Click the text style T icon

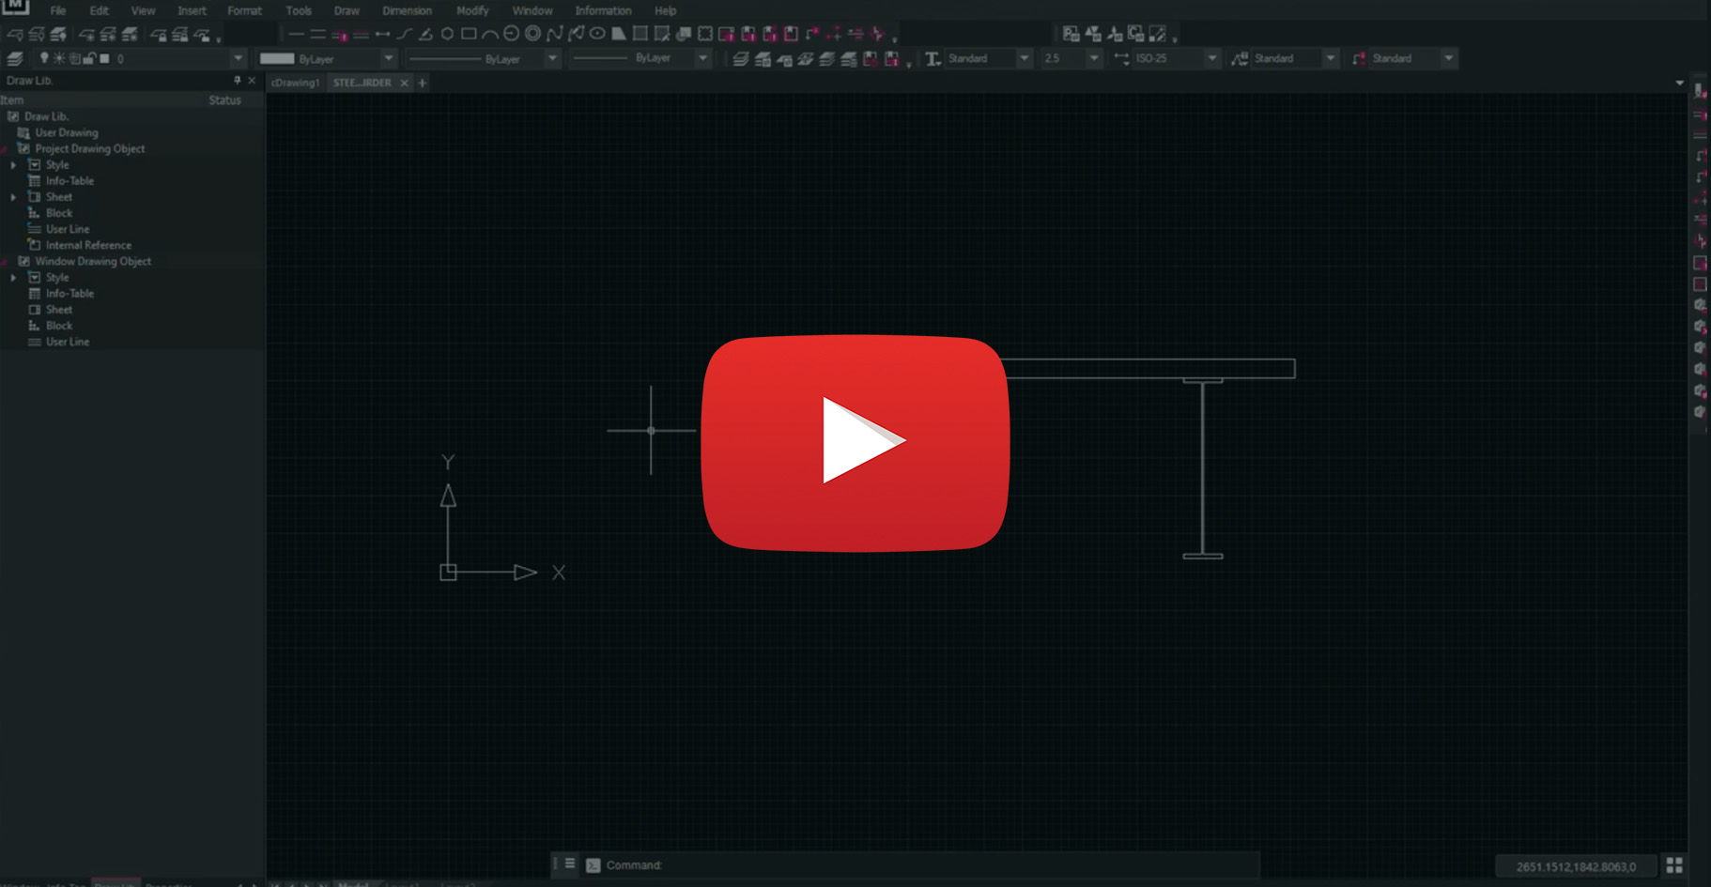pyautogui.click(x=932, y=58)
